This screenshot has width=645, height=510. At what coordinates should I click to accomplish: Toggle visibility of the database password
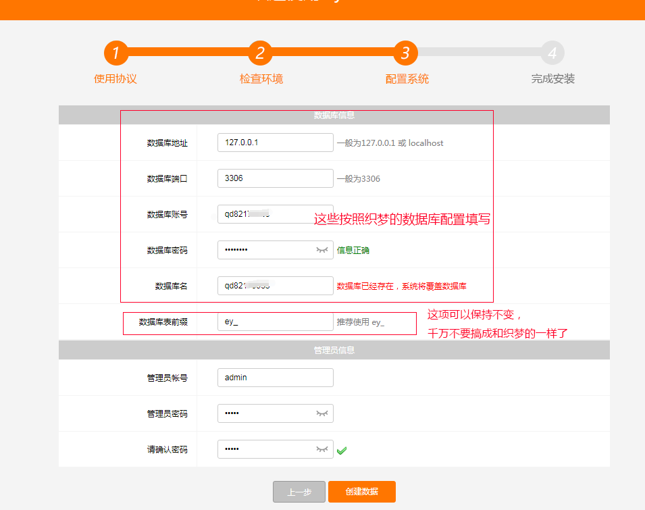point(323,250)
